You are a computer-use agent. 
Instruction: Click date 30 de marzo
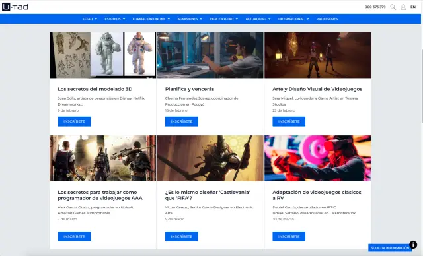pos(284,220)
